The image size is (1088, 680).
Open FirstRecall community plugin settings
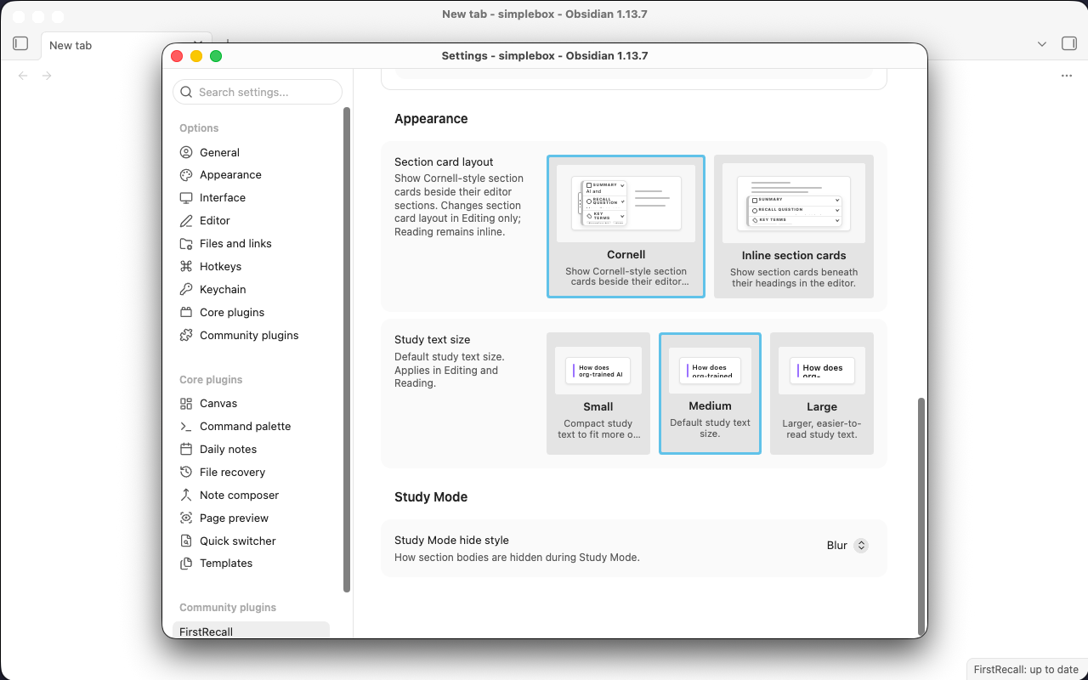pyautogui.click(x=251, y=630)
